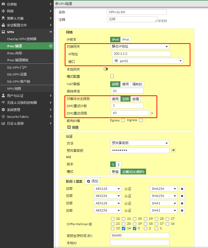Click the 添加 button for phase 1 proposals
Screen dimensions: 208x248
coord(92,181)
